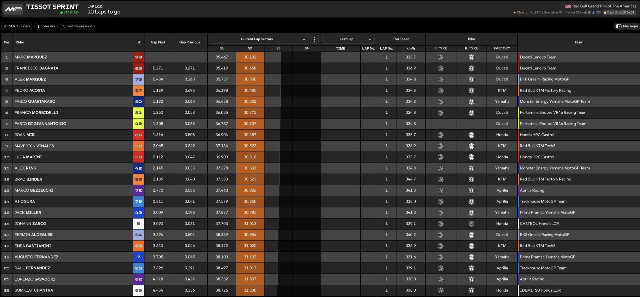Click Marc Marquez S2 time 30.102

pos(250,57)
